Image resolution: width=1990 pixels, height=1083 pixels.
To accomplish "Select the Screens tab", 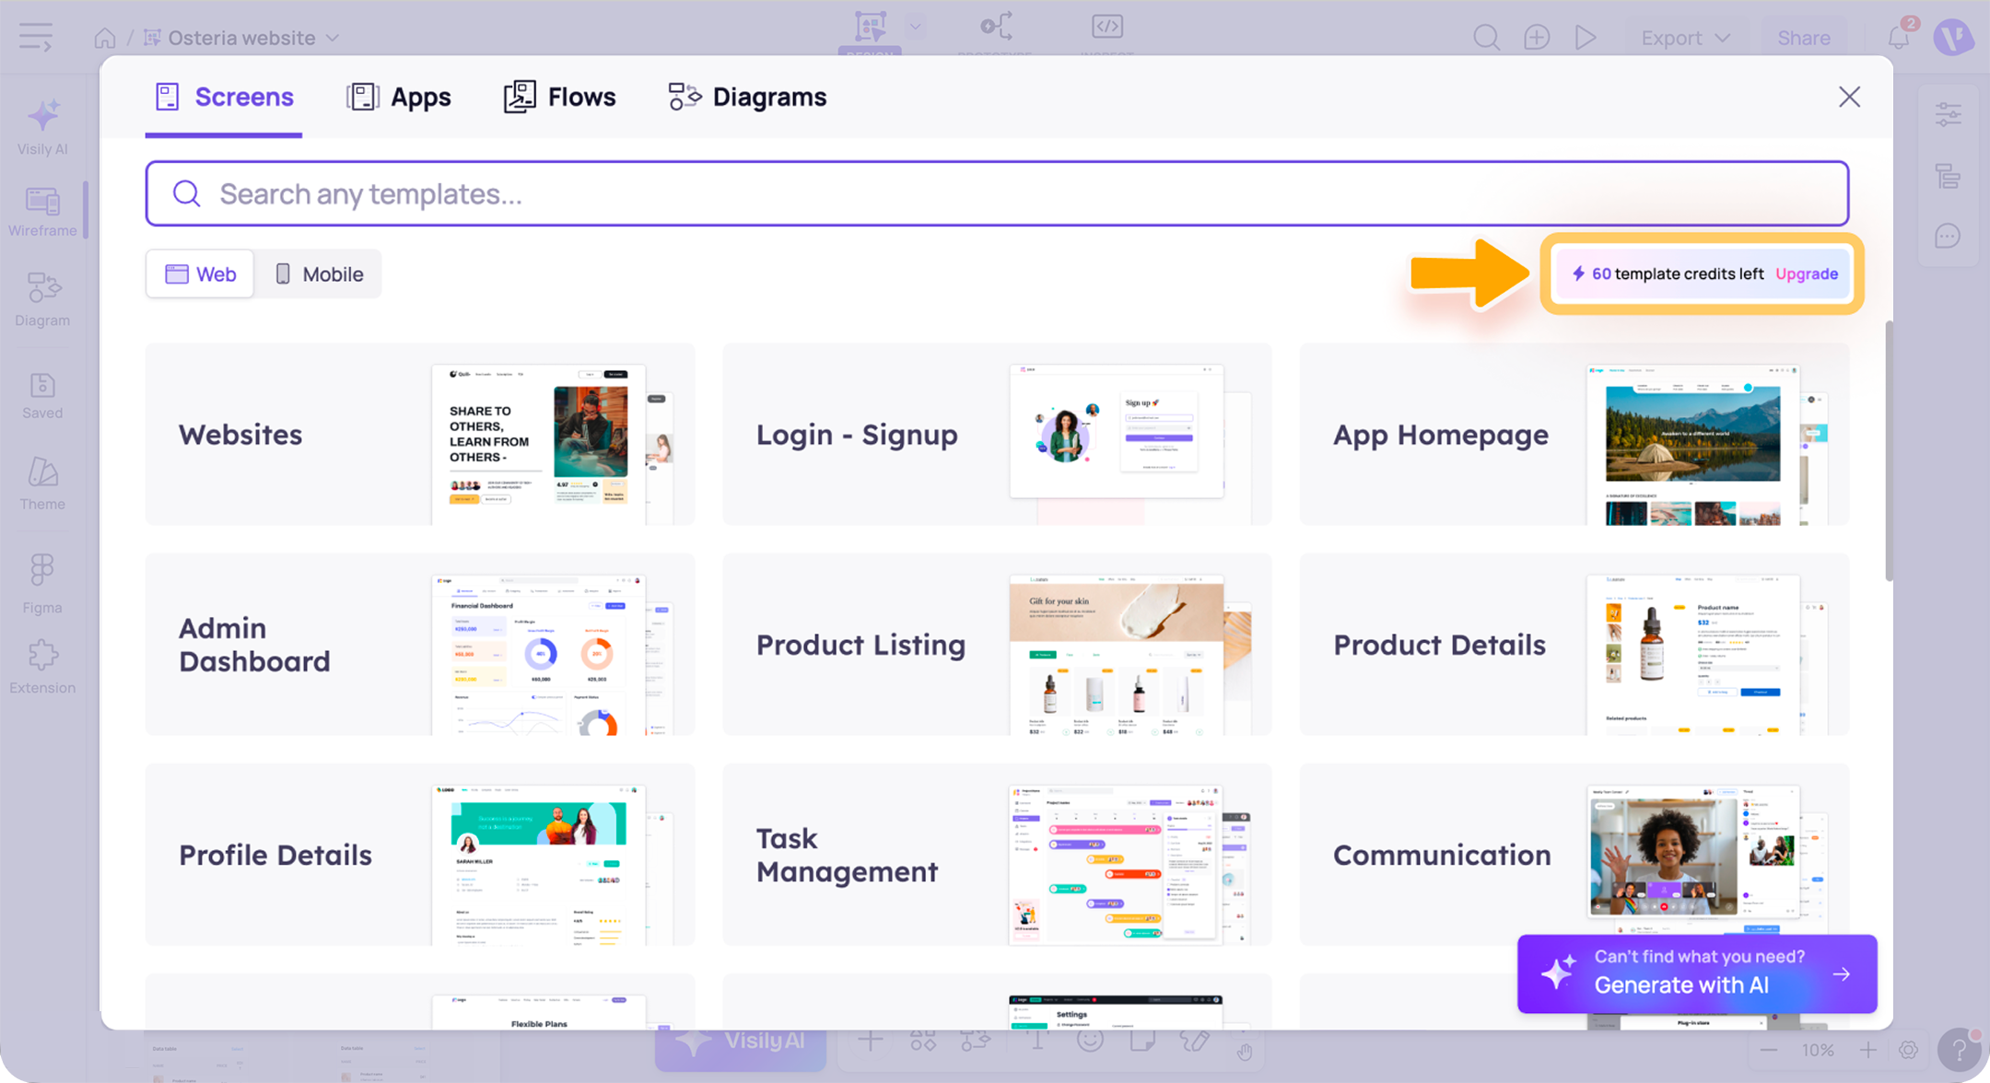I will coord(224,97).
